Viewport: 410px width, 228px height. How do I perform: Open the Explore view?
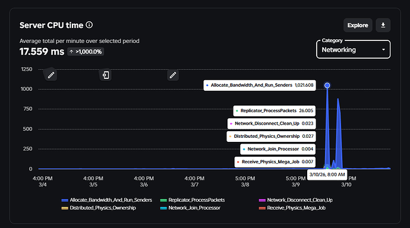click(358, 25)
